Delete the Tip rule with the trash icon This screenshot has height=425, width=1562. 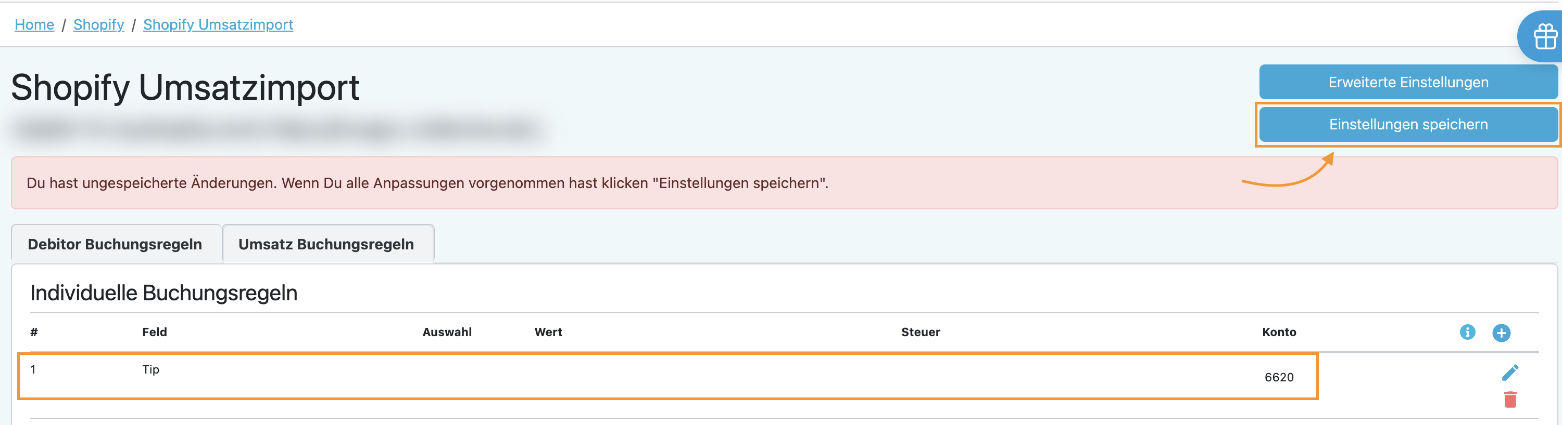pyautogui.click(x=1510, y=400)
